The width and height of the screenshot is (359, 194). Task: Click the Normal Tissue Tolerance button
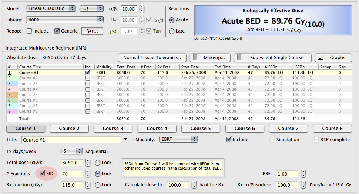coord(152,58)
